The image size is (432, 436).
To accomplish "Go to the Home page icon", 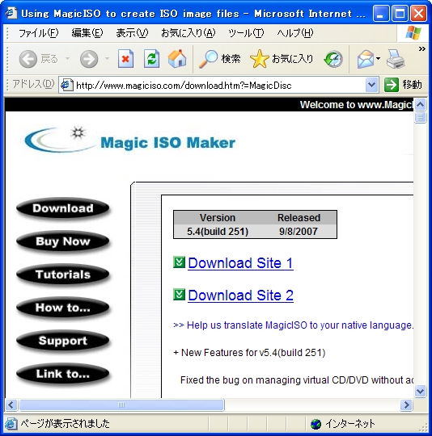I will [x=177, y=59].
